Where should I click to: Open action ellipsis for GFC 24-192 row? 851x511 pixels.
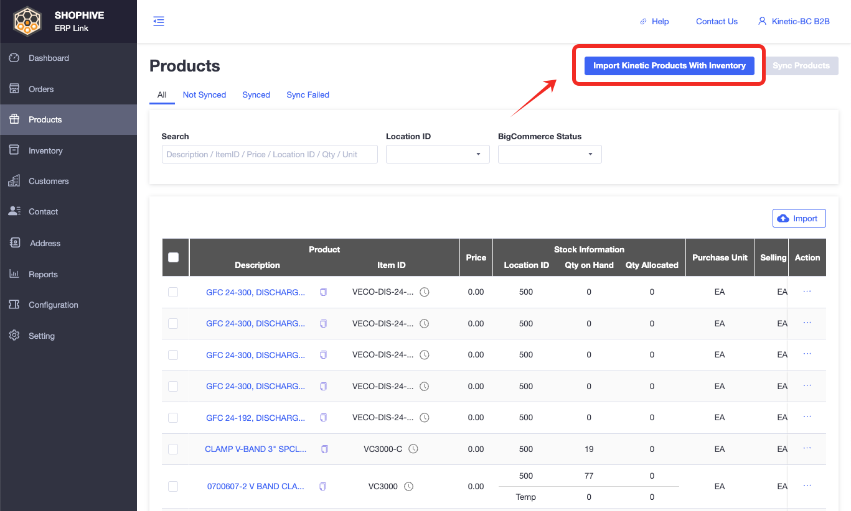[x=807, y=417]
